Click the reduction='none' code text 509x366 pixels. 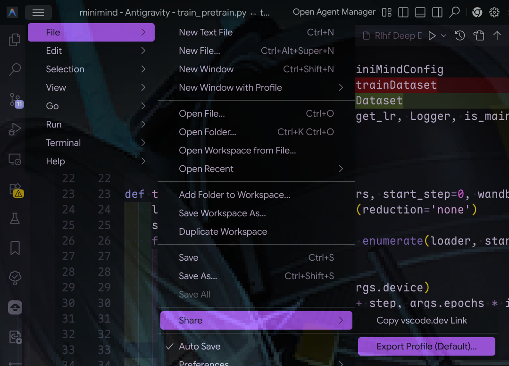417,210
